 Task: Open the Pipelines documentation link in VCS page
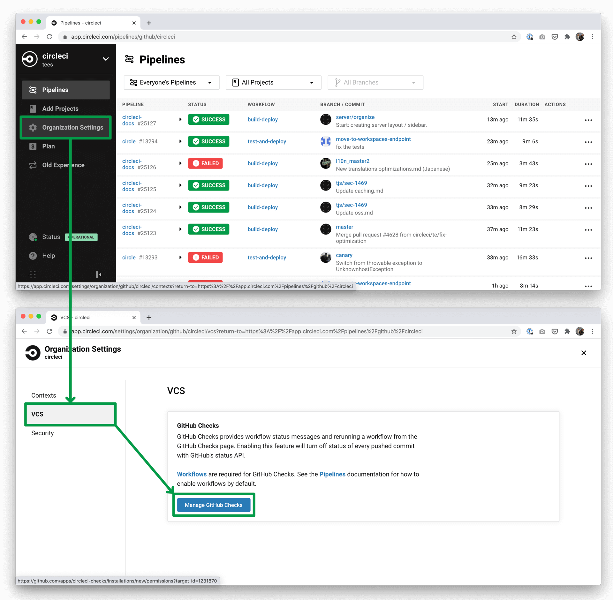pyautogui.click(x=332, y=474)
